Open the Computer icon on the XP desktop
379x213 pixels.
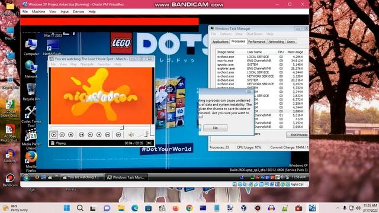point(31,47)
